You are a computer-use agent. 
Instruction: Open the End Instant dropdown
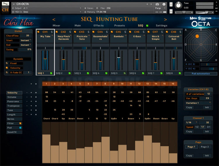(26, 45)
